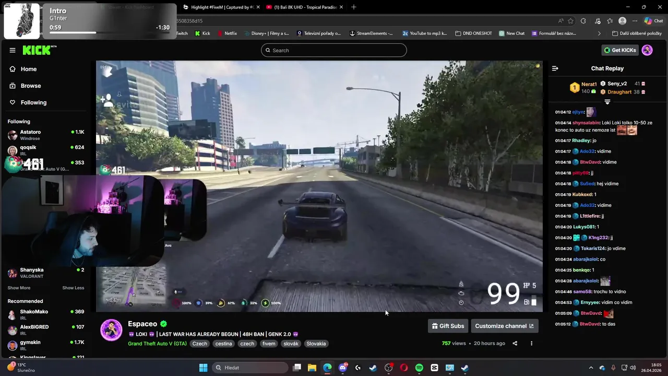
Task: Open the DND ONESHOT bookmarks folder
Action: 473,33
